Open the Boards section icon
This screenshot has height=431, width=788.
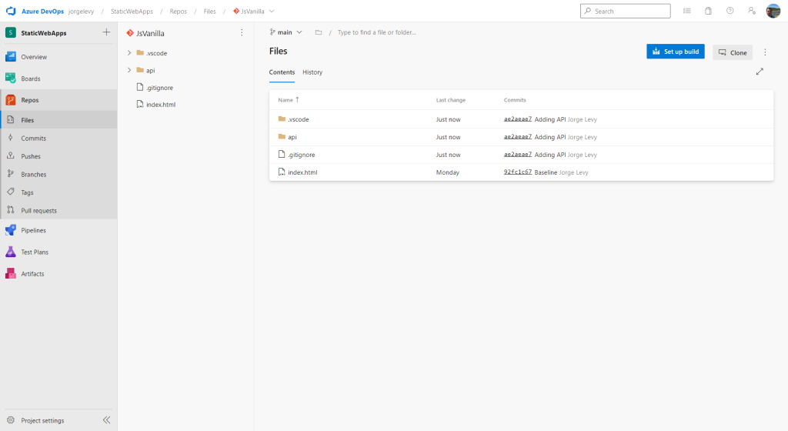(11, 79)
